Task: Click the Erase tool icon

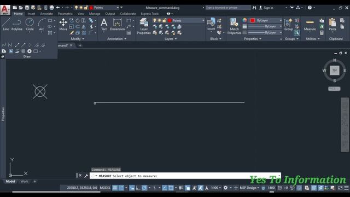Action: click(x=72, y=33)
